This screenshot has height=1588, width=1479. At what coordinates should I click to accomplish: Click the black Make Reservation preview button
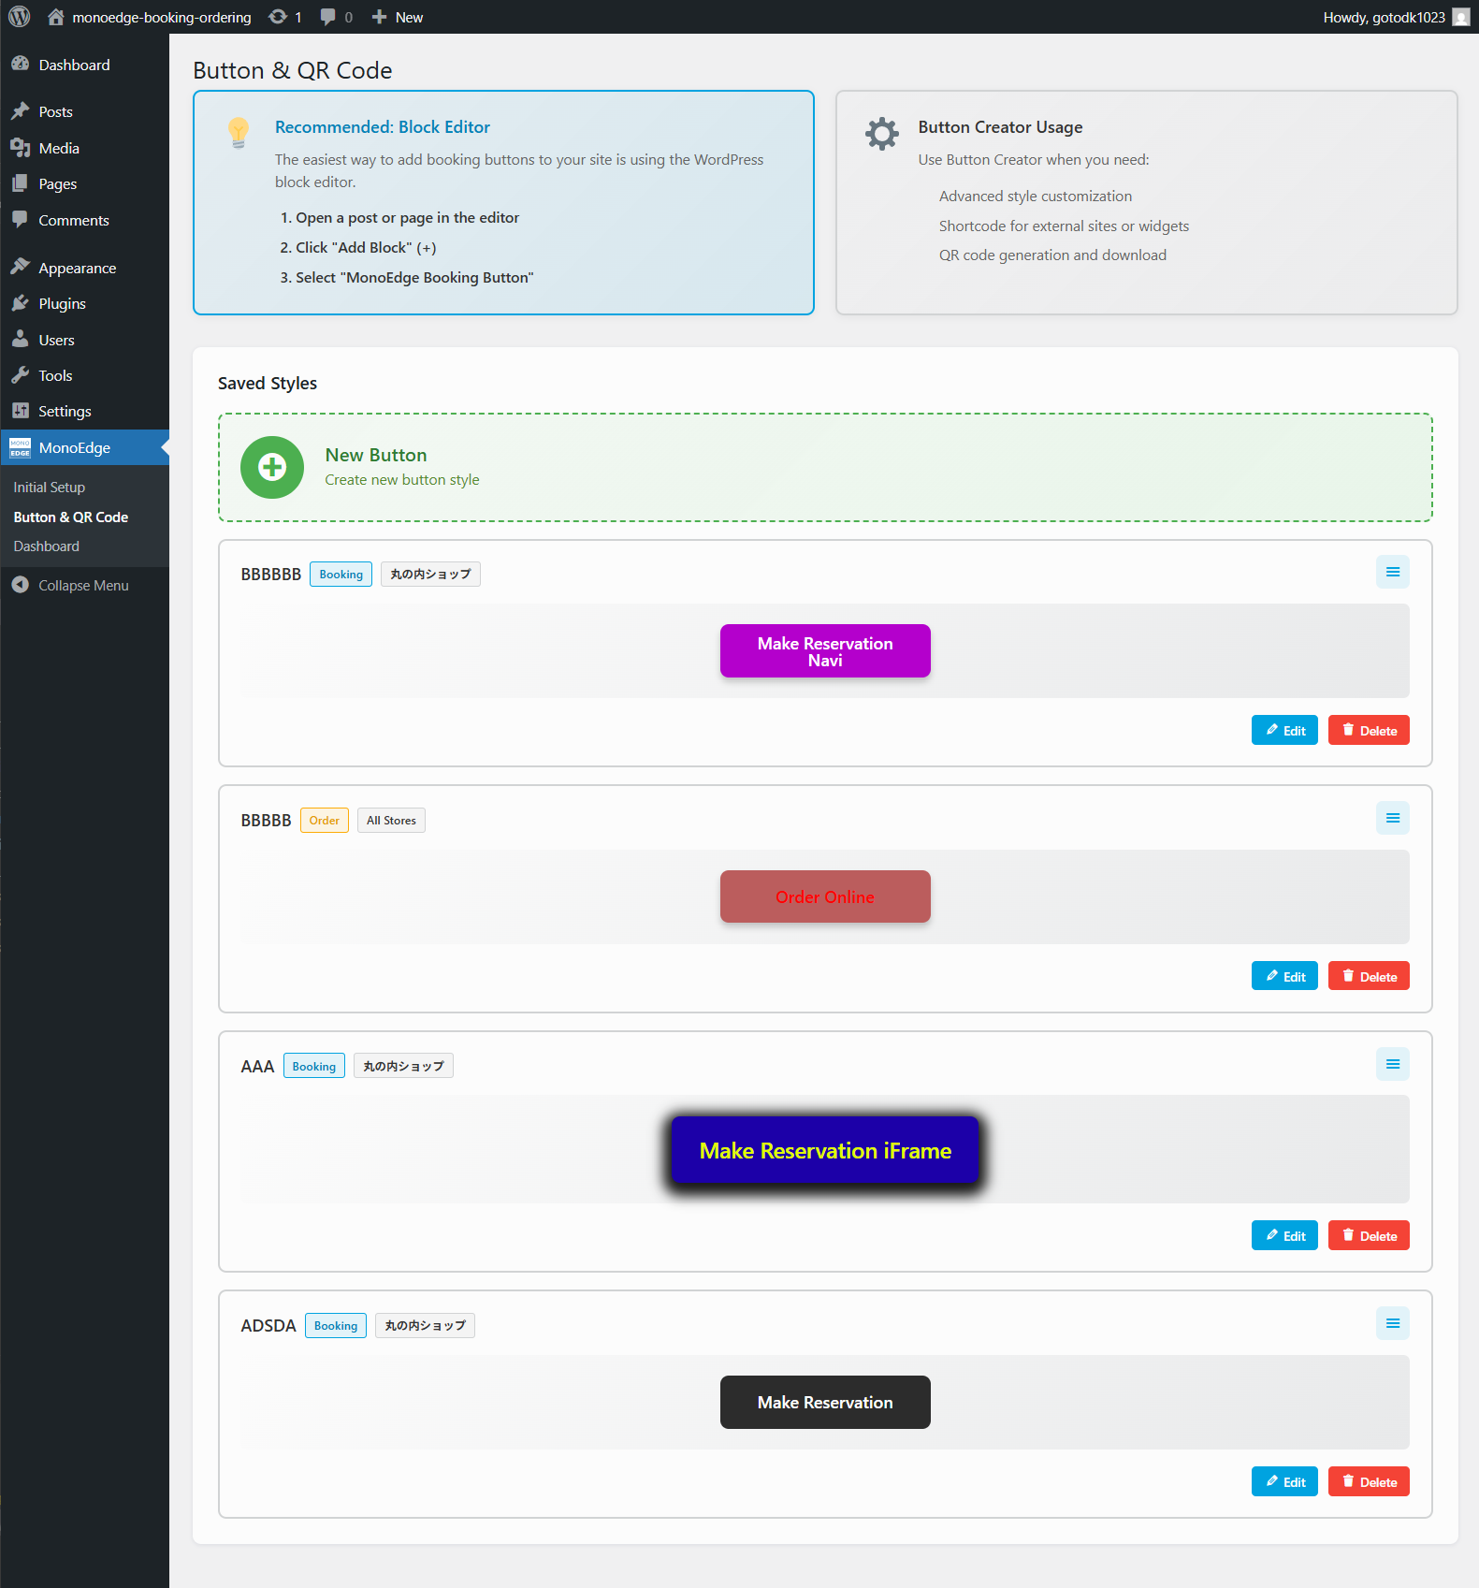[x=825, y=1402]
